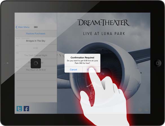Select the 6:00 track row
The image size is (165, 126).
coord(36,48)
